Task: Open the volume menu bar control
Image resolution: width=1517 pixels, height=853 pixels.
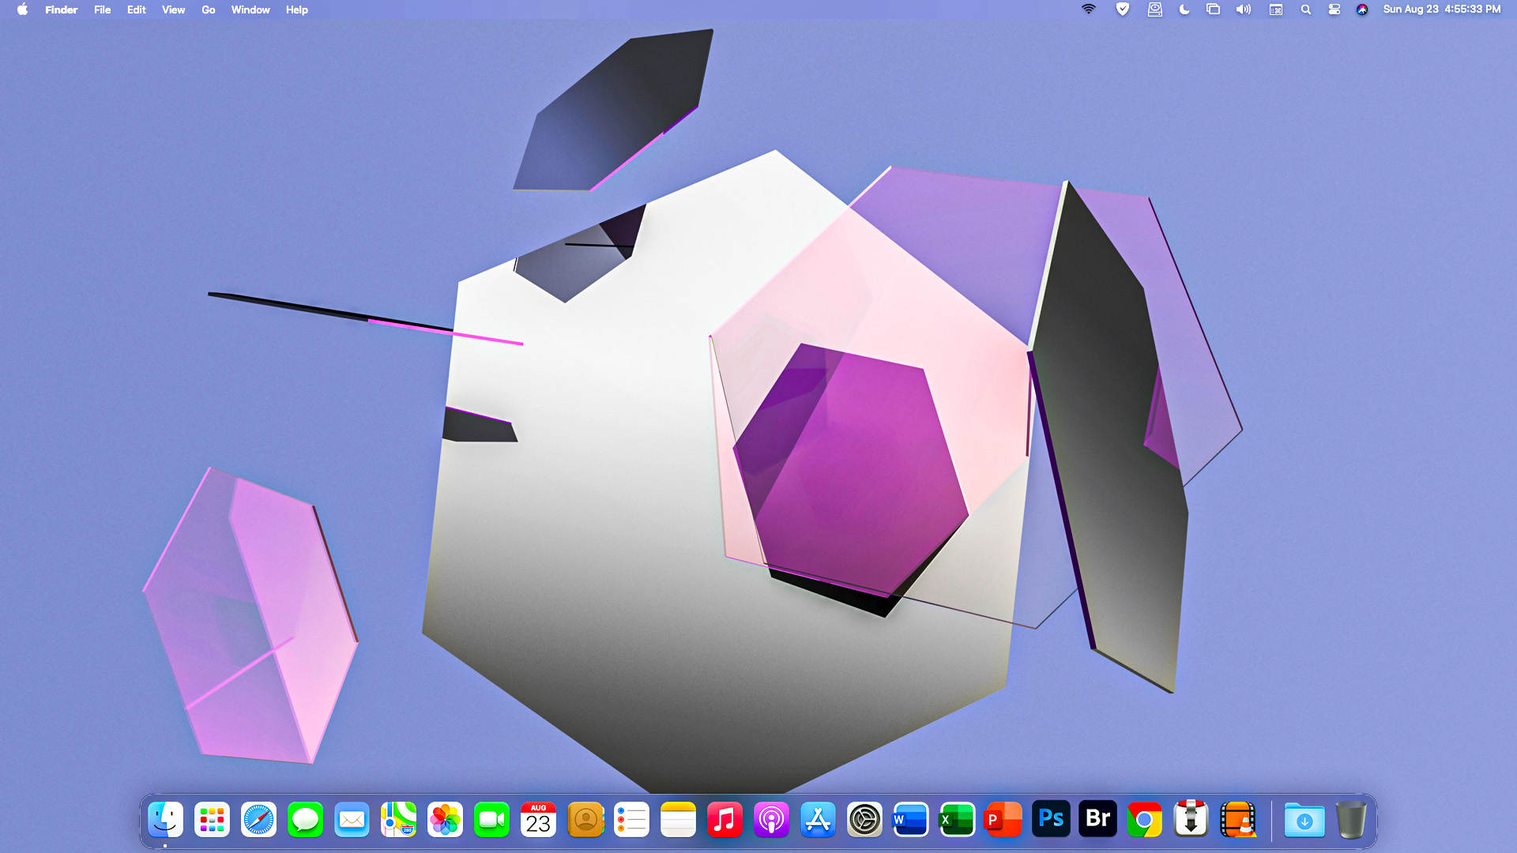Action: pyautogui.click(x=1243, y=9)
